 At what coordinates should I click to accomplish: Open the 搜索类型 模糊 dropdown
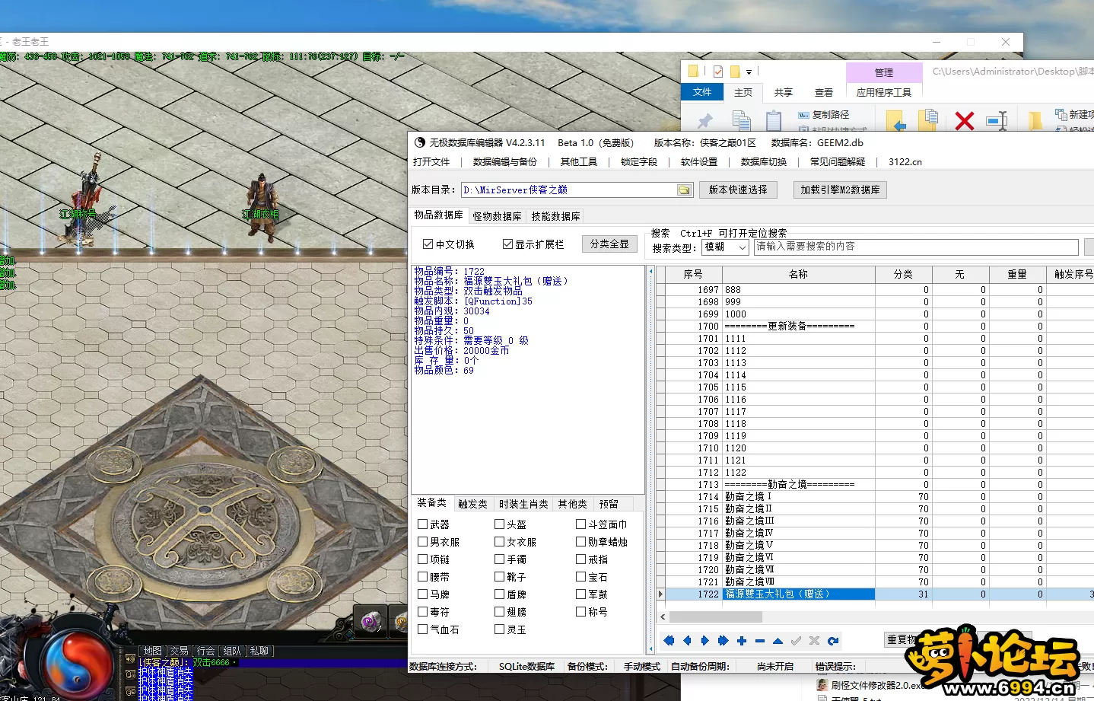725,247
